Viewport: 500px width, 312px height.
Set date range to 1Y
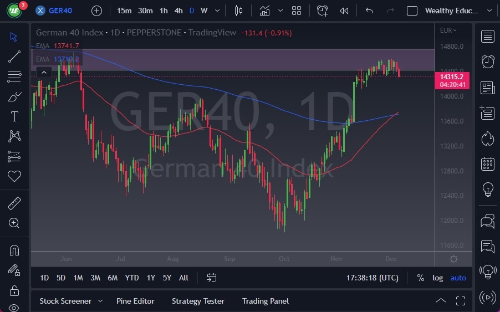coord(151,278)
